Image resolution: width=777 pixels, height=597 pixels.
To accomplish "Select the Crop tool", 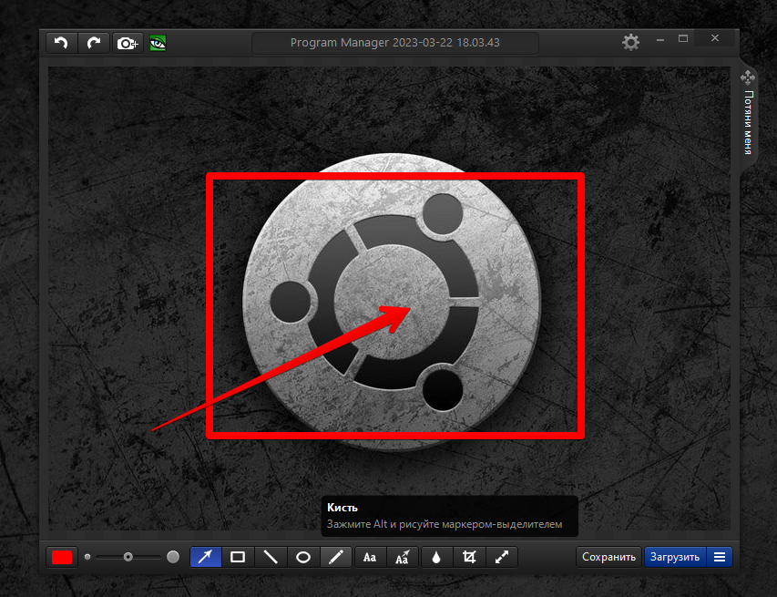I will tap(469, 557).
